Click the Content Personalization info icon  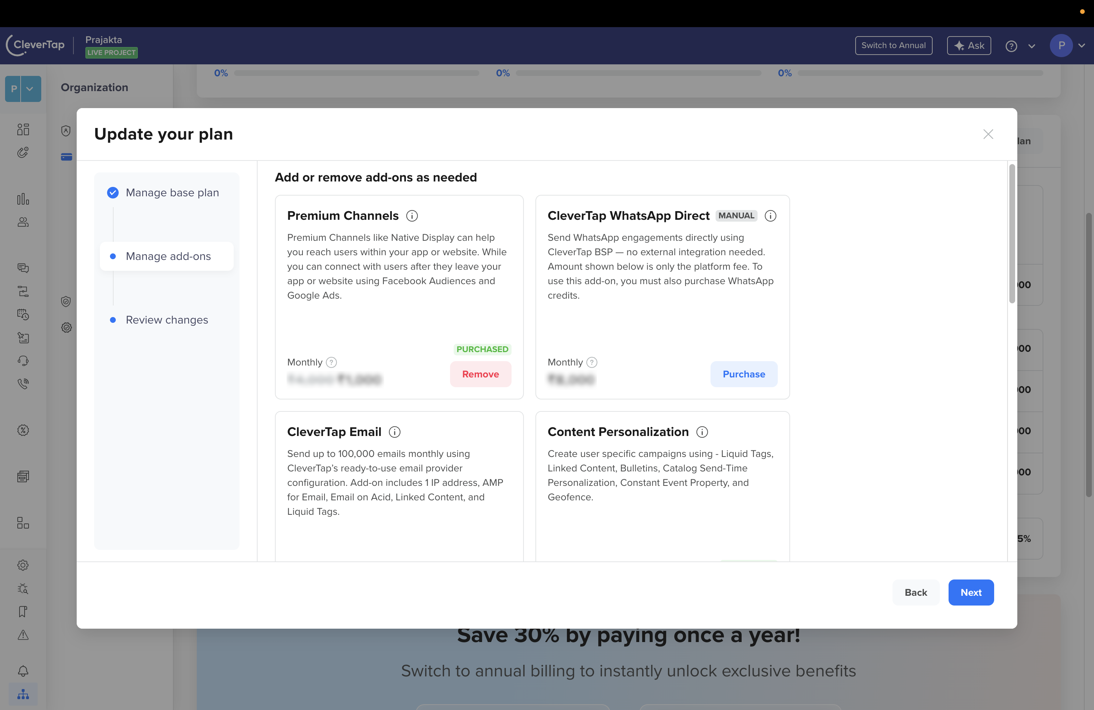tap(702, 432)
